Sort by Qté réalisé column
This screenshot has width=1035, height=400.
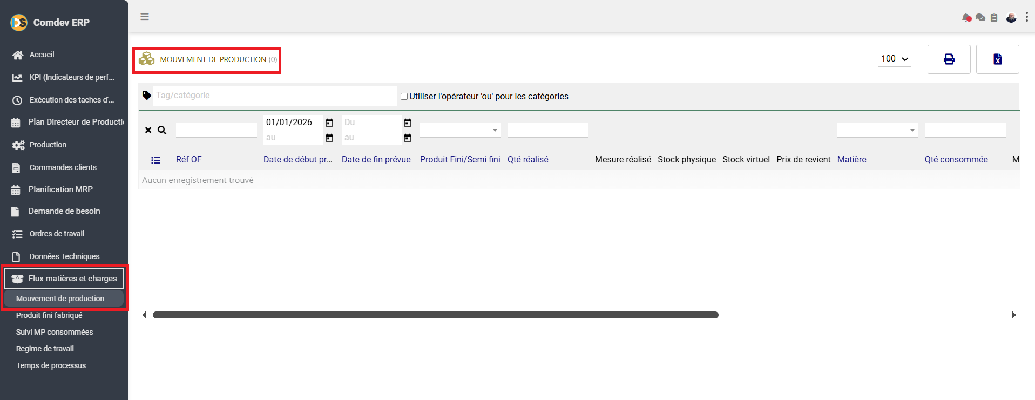coord(528,160)
